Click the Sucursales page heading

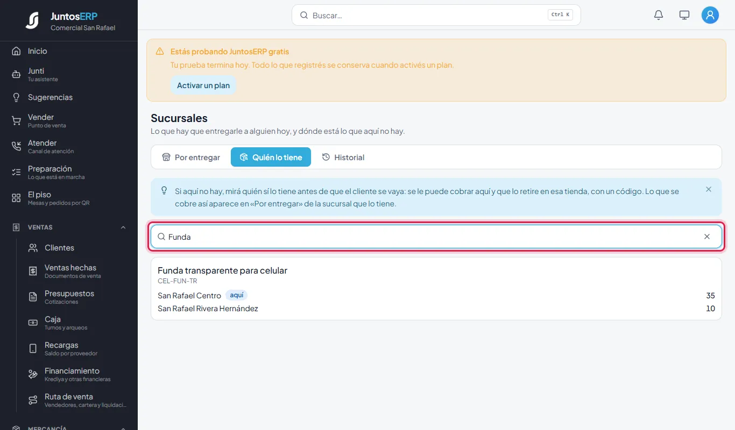[x=179, y=118]
